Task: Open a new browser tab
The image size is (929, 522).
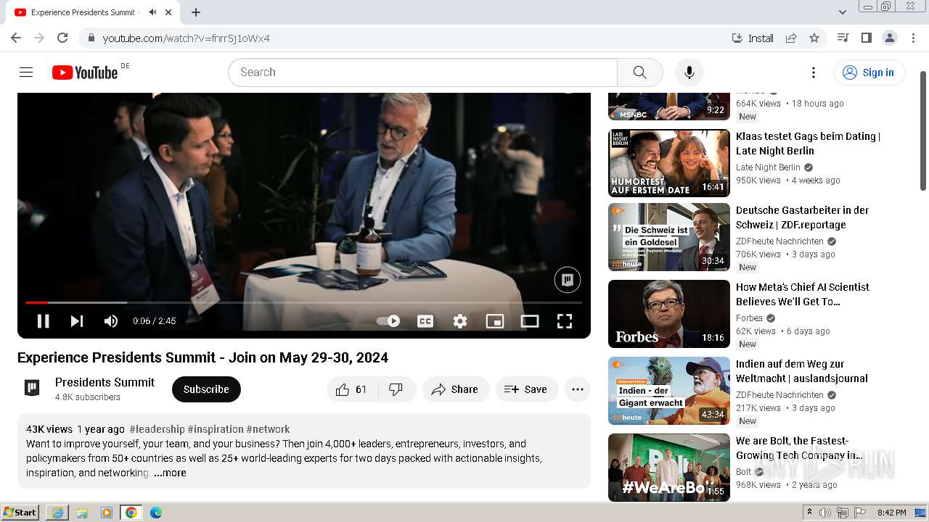Action: (x=196, y=12)
